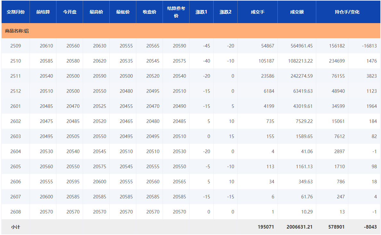The height and width of the screenshot is (235, 381).
Task: Select the 2603 delivery month cell
Action: pos(15,136)
